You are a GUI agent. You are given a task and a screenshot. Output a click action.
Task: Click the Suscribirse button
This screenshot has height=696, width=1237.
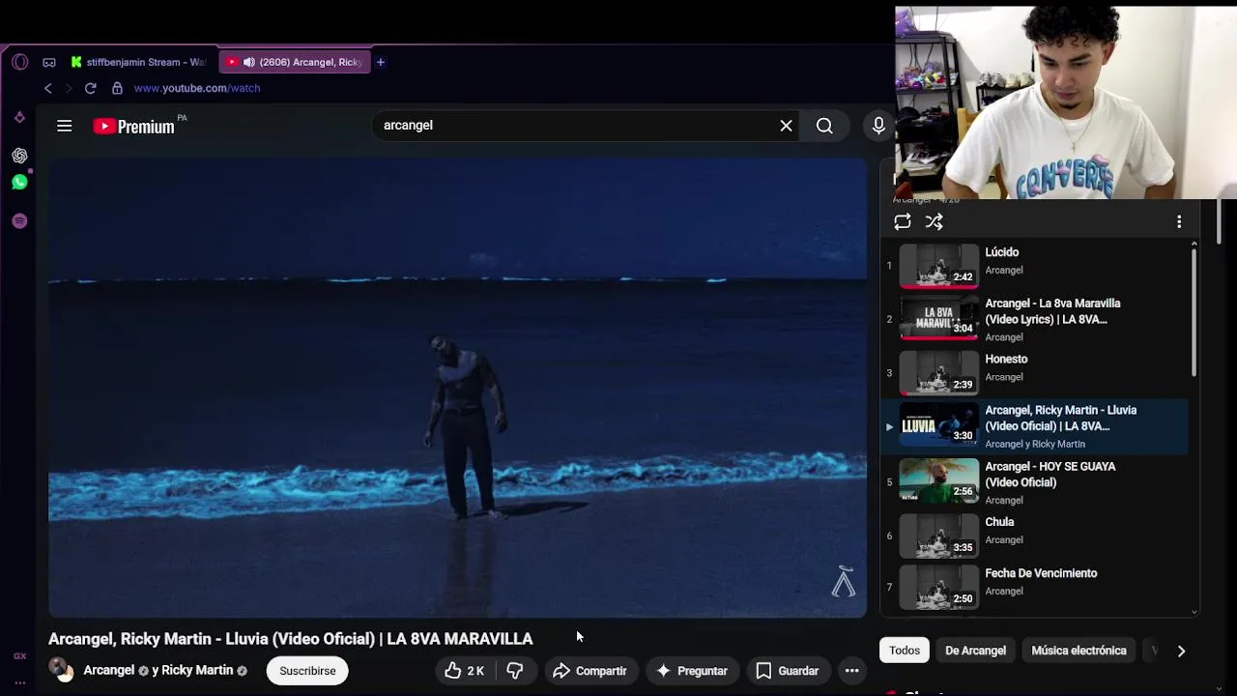coord(307,671)
